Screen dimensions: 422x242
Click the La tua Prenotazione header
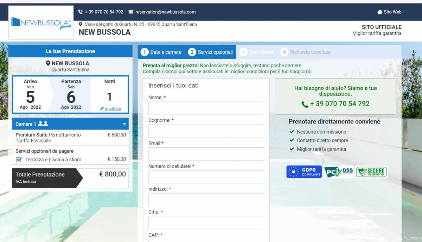70,51
